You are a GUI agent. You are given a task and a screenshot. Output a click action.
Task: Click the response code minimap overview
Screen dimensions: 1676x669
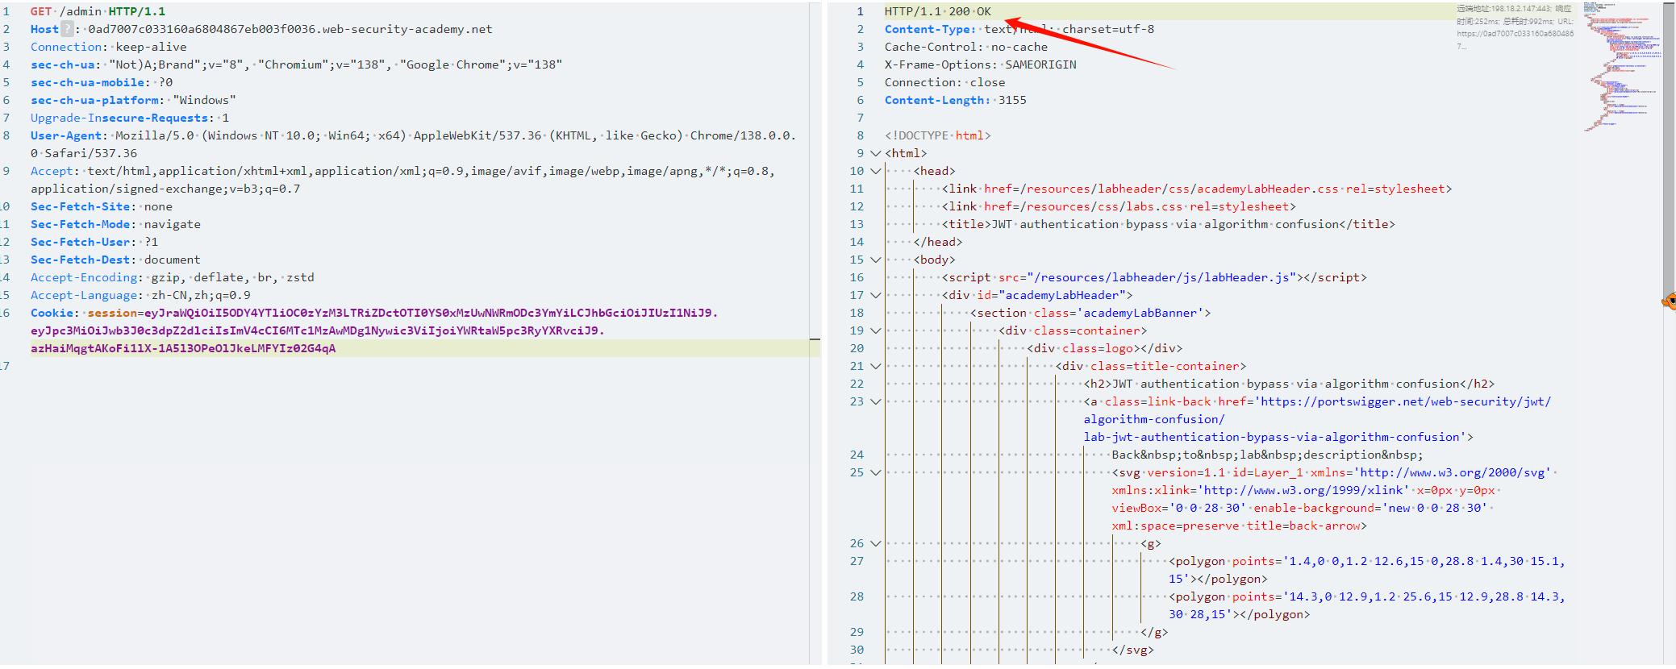pyautogui.click(x=1621, y=66)
